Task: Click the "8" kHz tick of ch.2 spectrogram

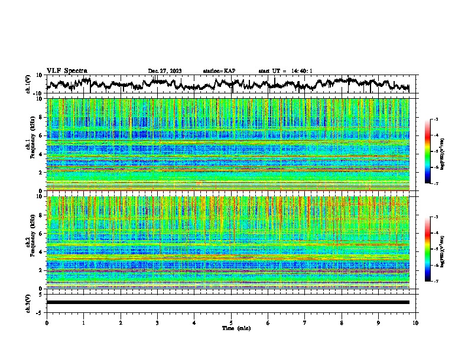Action: (x=41, y=215)
